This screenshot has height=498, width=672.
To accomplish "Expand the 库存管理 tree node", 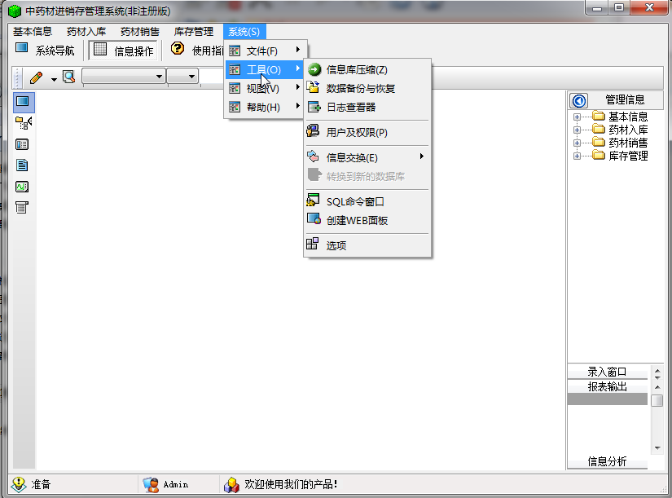I will pyautogui.click(x=577, y=156).
